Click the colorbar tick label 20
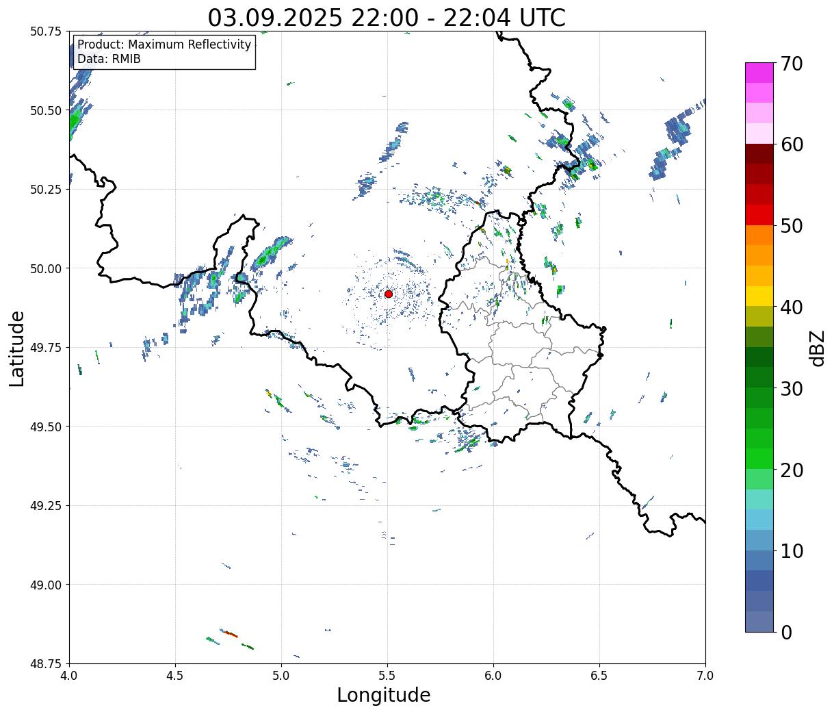Screen dimensions: 834x712 pyautogui.click(x=791, y=470)
